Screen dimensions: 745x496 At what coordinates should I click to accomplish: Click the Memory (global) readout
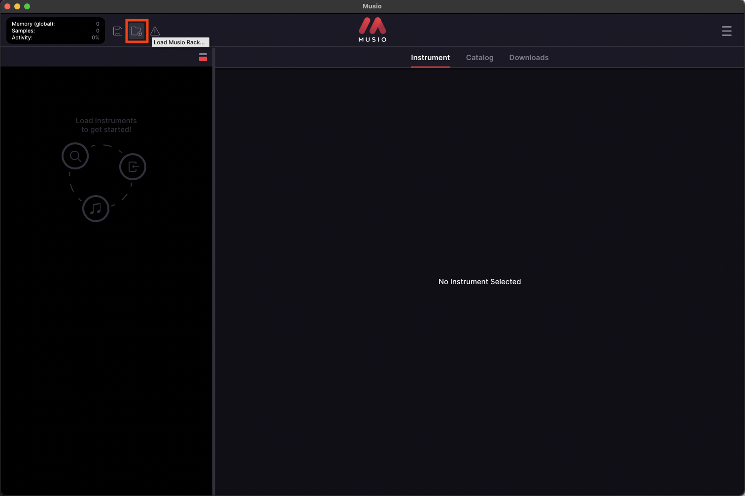point(56,24)
